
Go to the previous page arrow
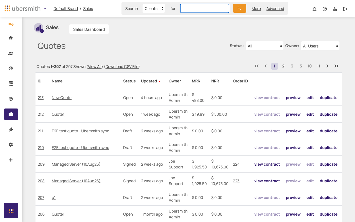266,66
